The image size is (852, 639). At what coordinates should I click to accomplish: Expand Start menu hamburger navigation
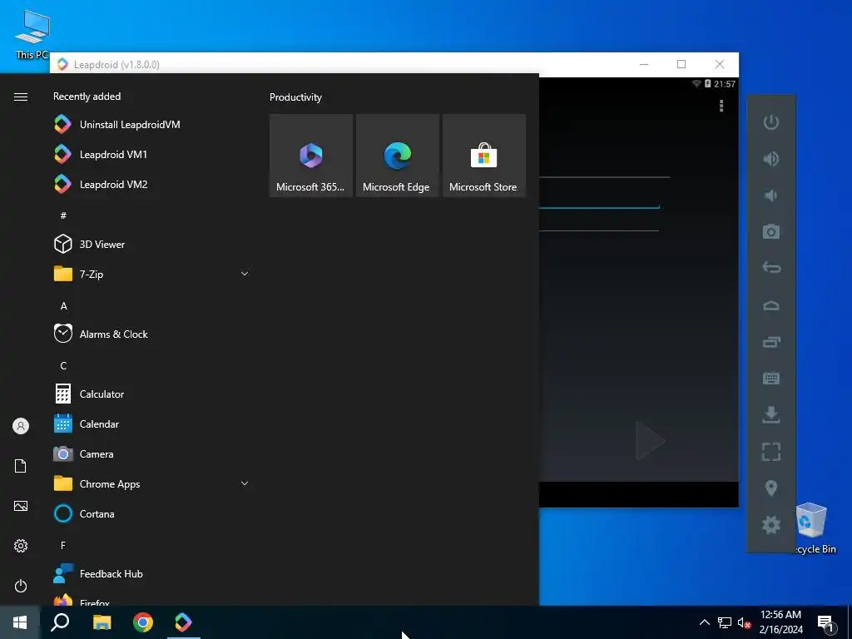[21, 97]
